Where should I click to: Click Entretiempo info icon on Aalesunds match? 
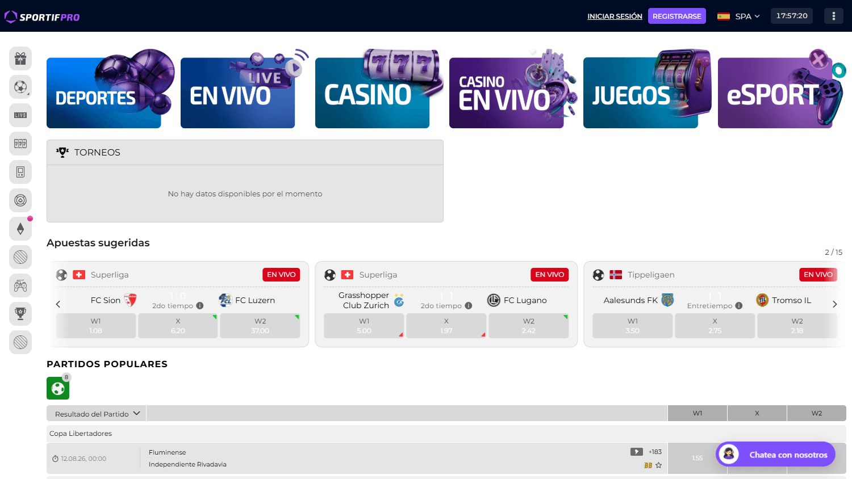pyautogui.click(x=739, y=305)
